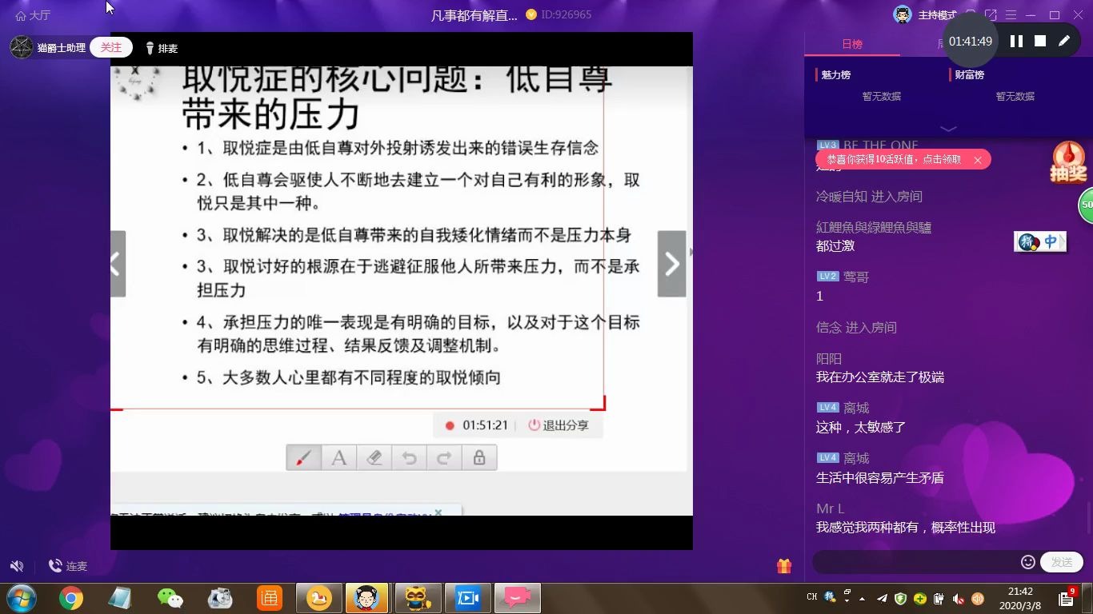Open the hamburger menu in title bar
Screen dimensions: 1093x614
tap(1011, 15)
